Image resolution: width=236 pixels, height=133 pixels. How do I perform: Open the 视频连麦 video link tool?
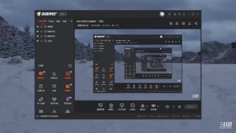[68, 100]
